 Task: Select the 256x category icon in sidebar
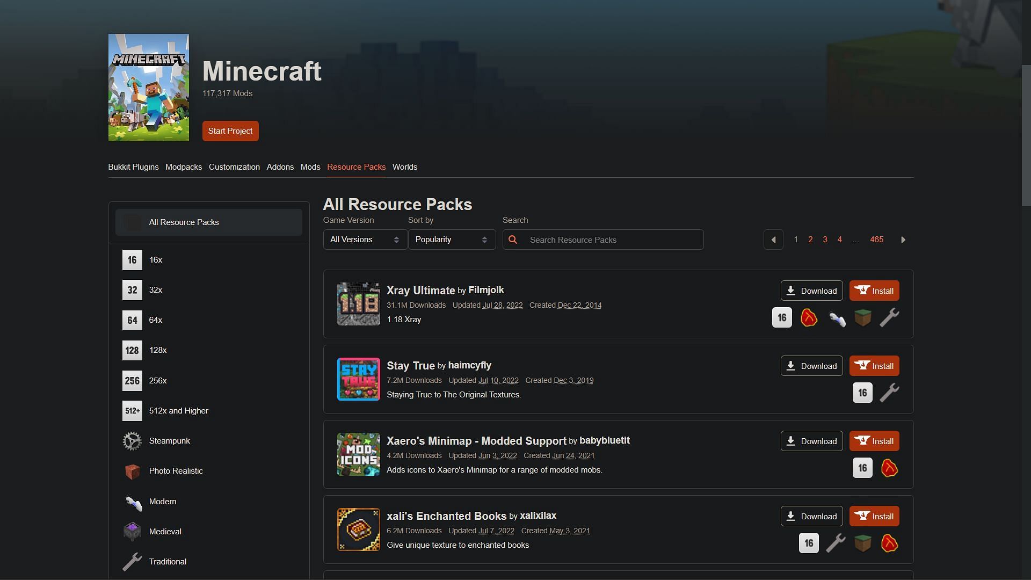132,381
